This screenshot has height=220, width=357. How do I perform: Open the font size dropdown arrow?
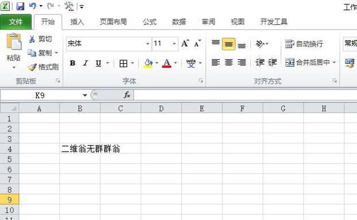click(174, 44)
